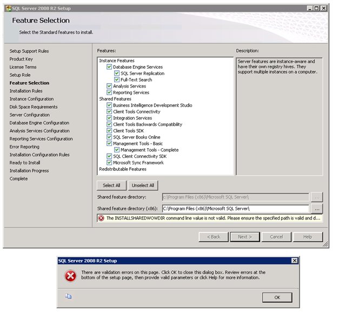Viewport: 338px width, 318px height.
Task: Open Installation Rules step
Action: (x=26, y=91)
